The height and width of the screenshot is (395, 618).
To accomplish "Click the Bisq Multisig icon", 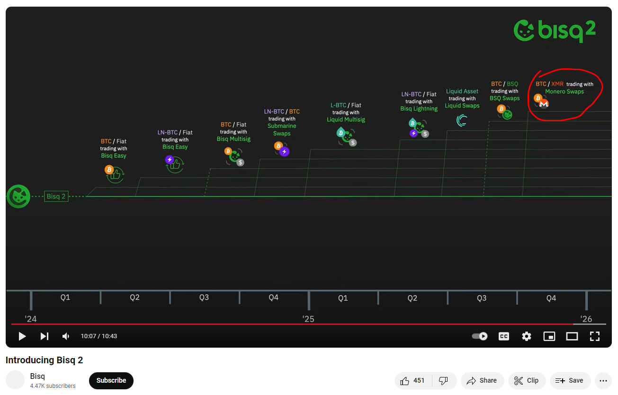I will point(234,156).
